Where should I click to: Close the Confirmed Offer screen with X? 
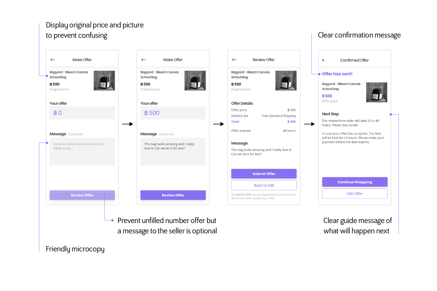323,60
